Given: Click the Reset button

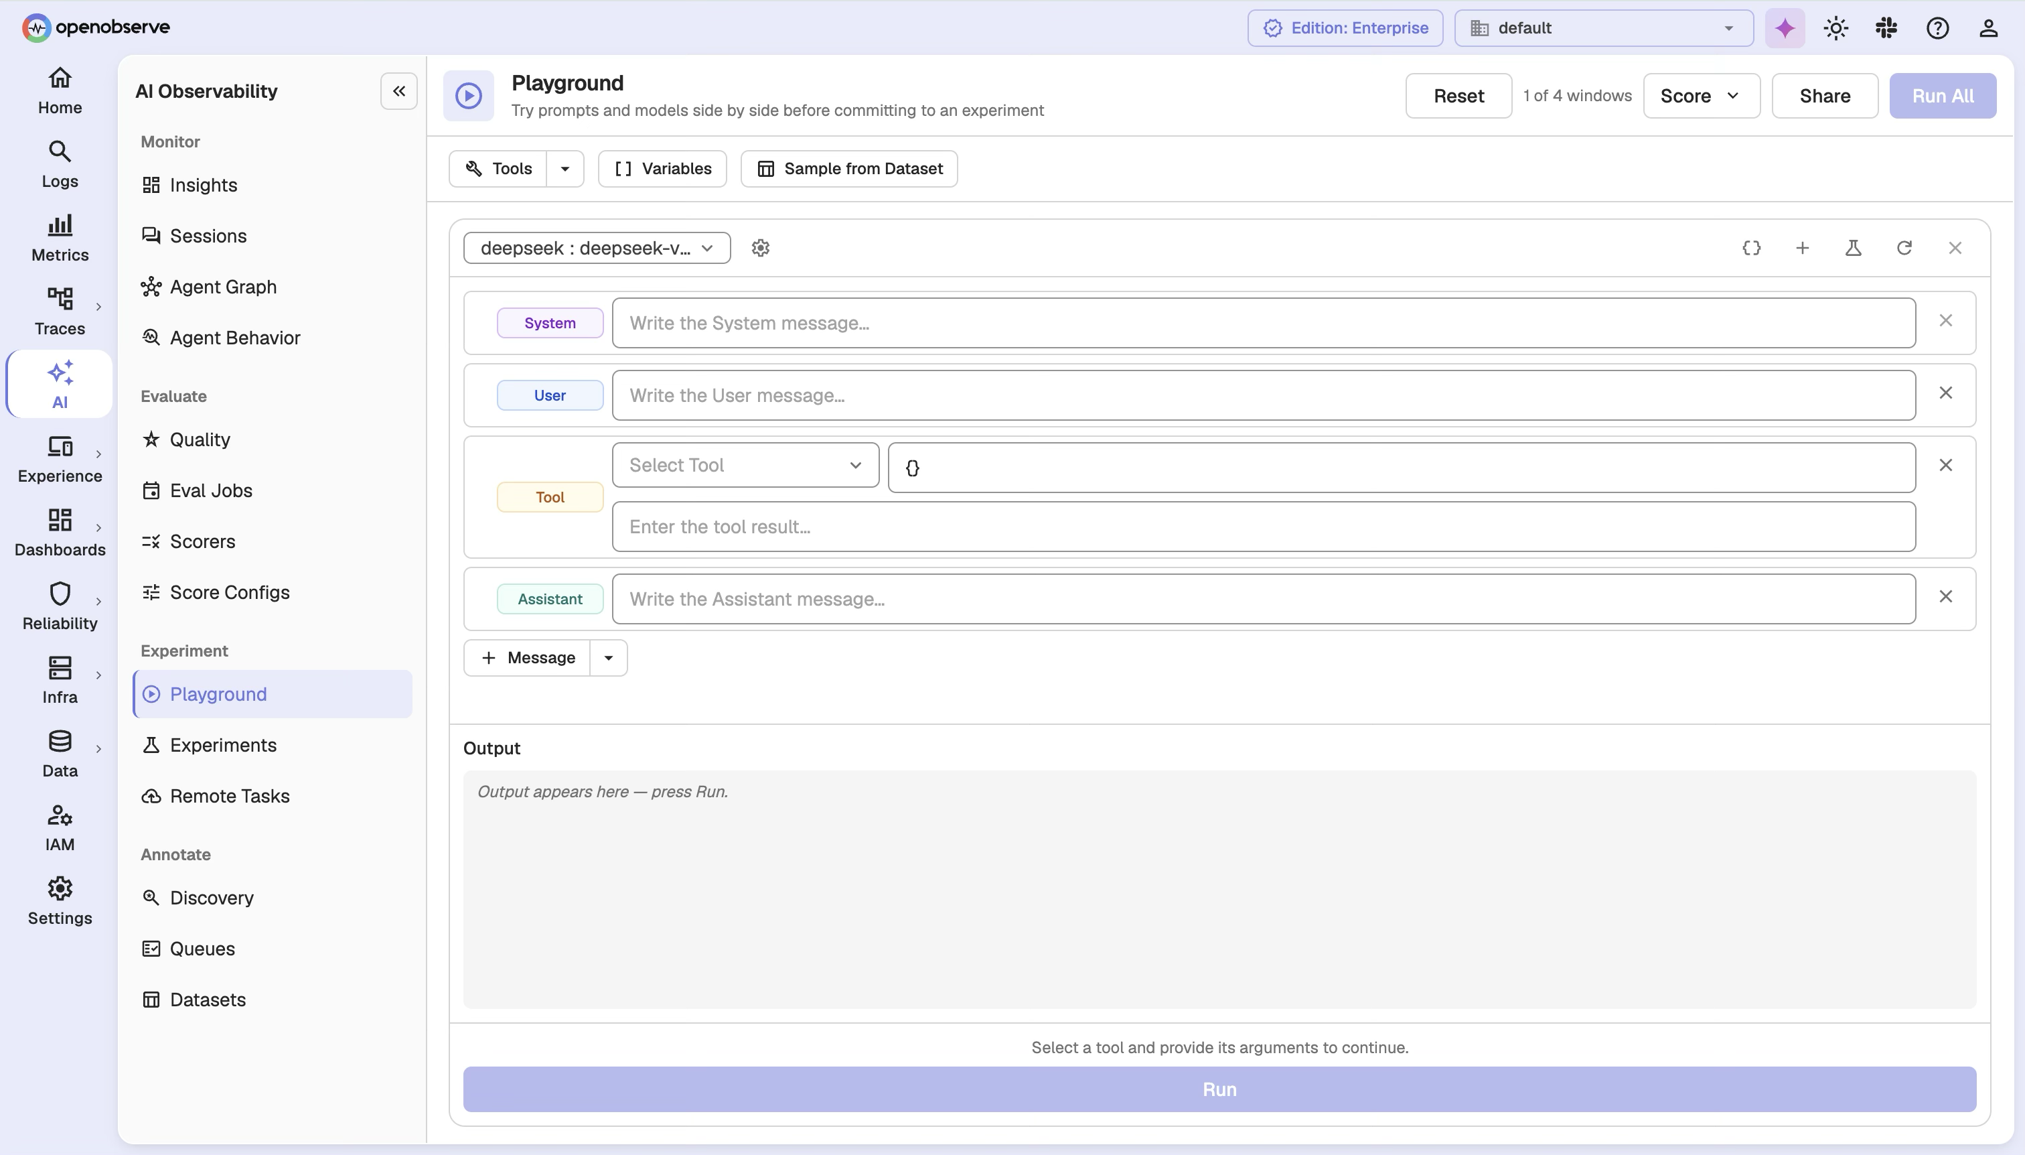Looking at the screenshot, I should (1458, 96).
